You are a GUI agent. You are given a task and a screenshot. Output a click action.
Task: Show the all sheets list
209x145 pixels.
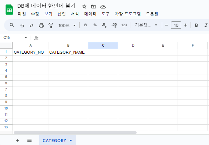[30, 140]
